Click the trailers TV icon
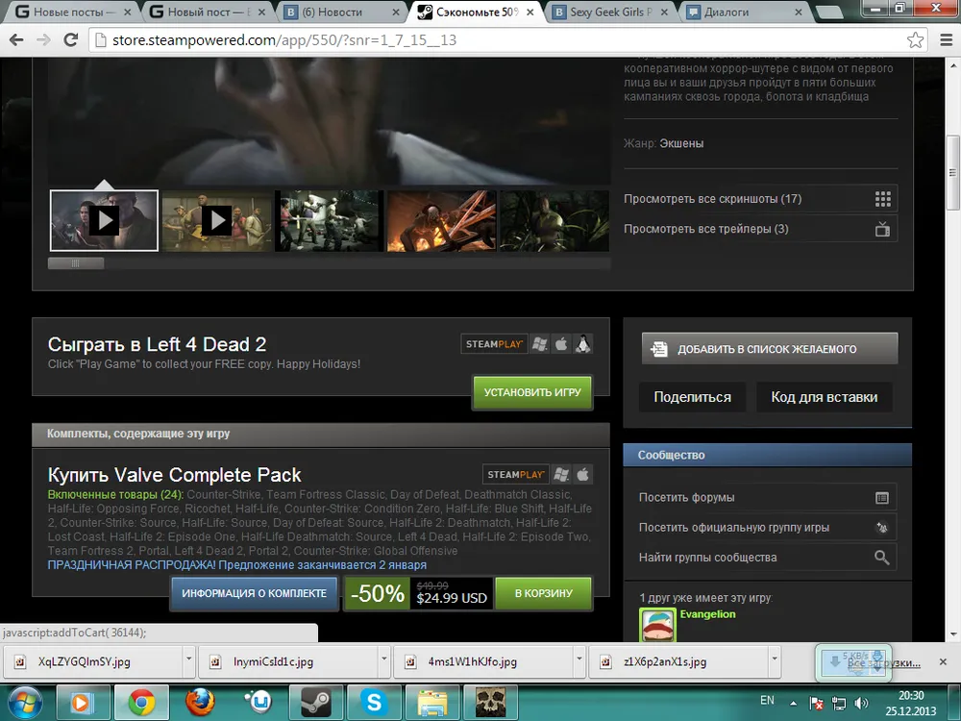Screen dimensions: 961x721 [x=882, y=230]
